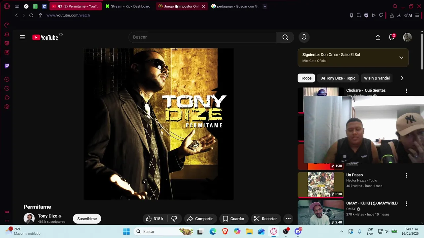Click the www.youtube.com/watch address bar
This screenshot has width=424, height=238.
(68, 15)
